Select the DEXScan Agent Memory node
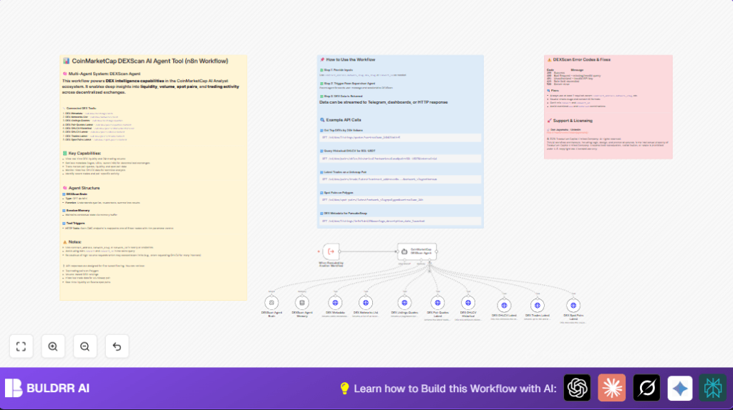Viewport: 733px width, 410px height. click(302, 303)
